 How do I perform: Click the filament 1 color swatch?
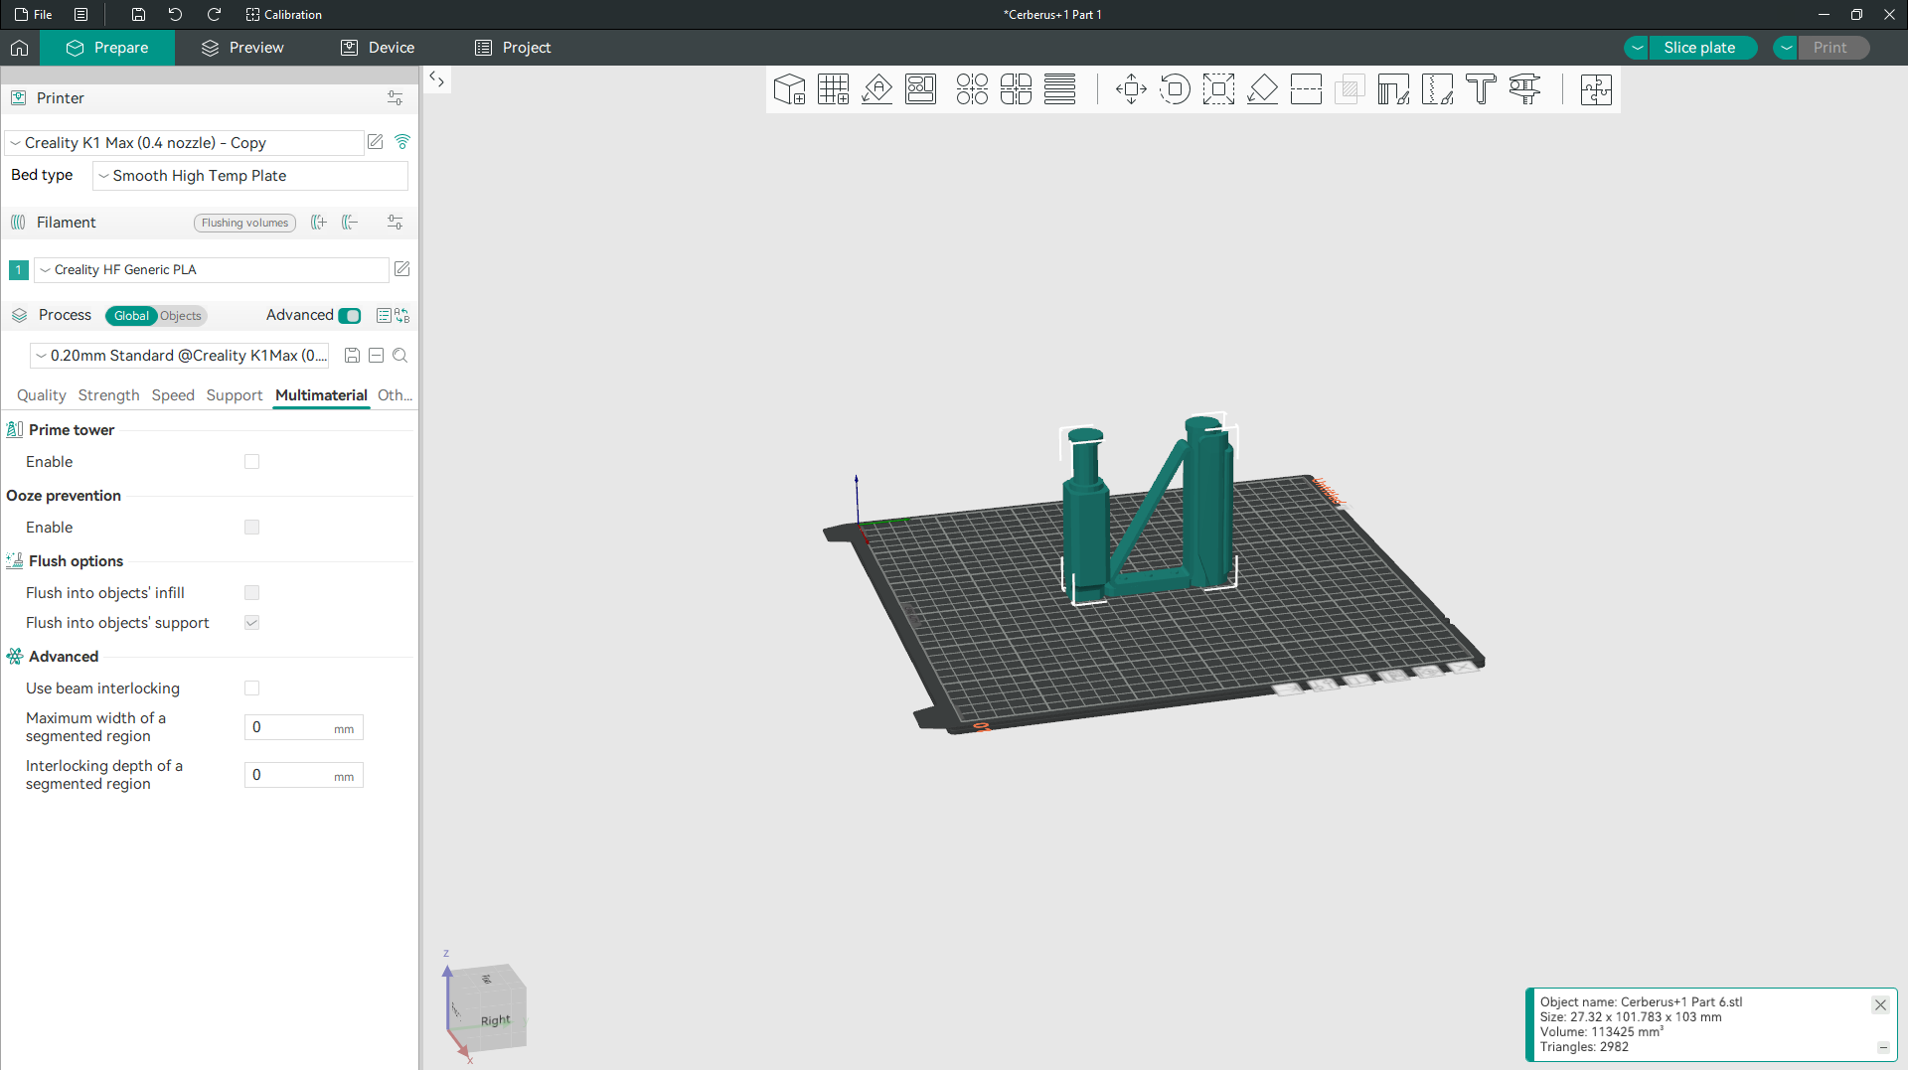18,270
